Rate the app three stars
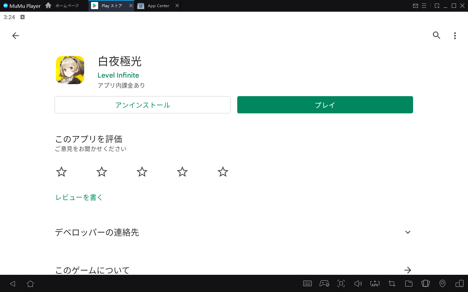 [142, 171]
